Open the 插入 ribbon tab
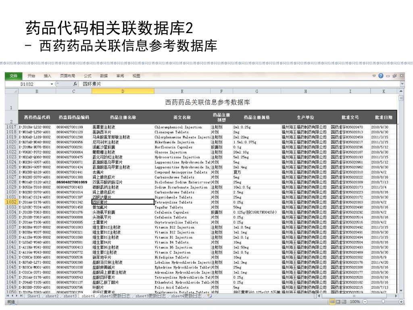 48,76
